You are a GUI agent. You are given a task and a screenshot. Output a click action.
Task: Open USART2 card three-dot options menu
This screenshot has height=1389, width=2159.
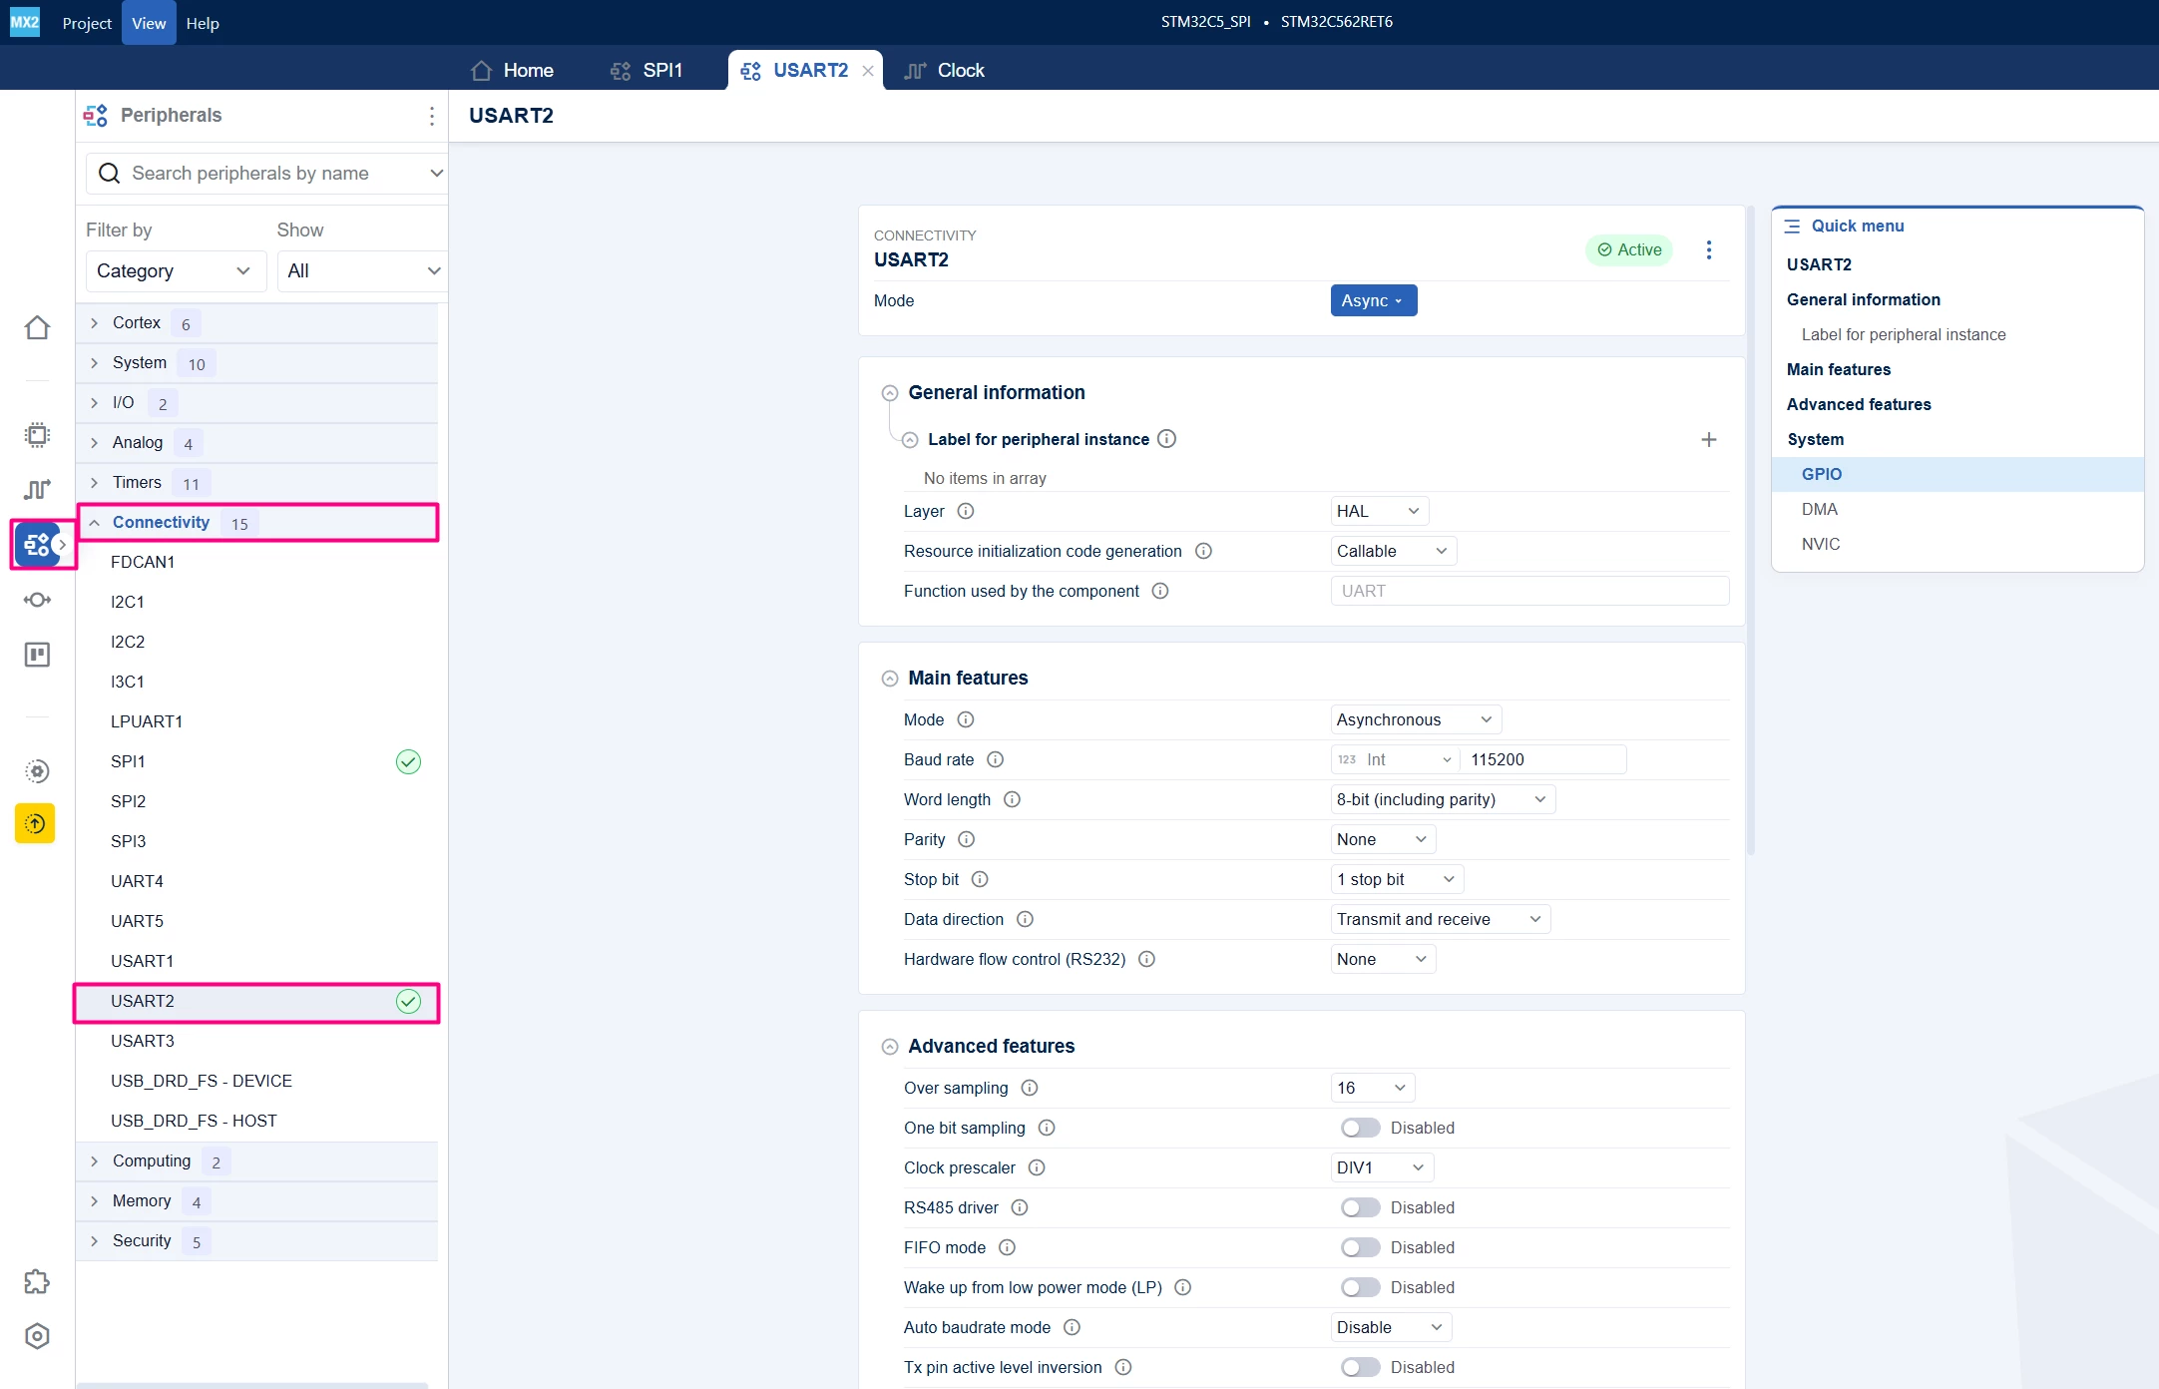tap(1709, 249)
